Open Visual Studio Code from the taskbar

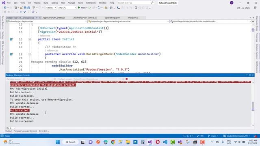pos(165,142)
